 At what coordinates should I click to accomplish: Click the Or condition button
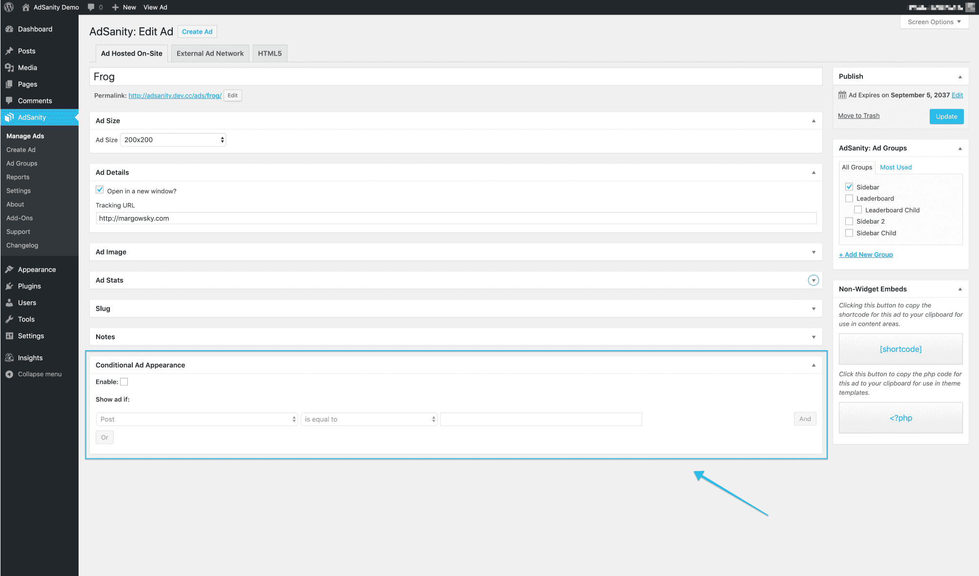coord(104,437)
